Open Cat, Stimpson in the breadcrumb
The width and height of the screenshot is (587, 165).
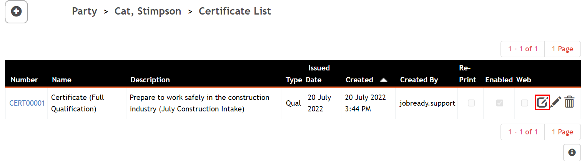coord(148,11)
